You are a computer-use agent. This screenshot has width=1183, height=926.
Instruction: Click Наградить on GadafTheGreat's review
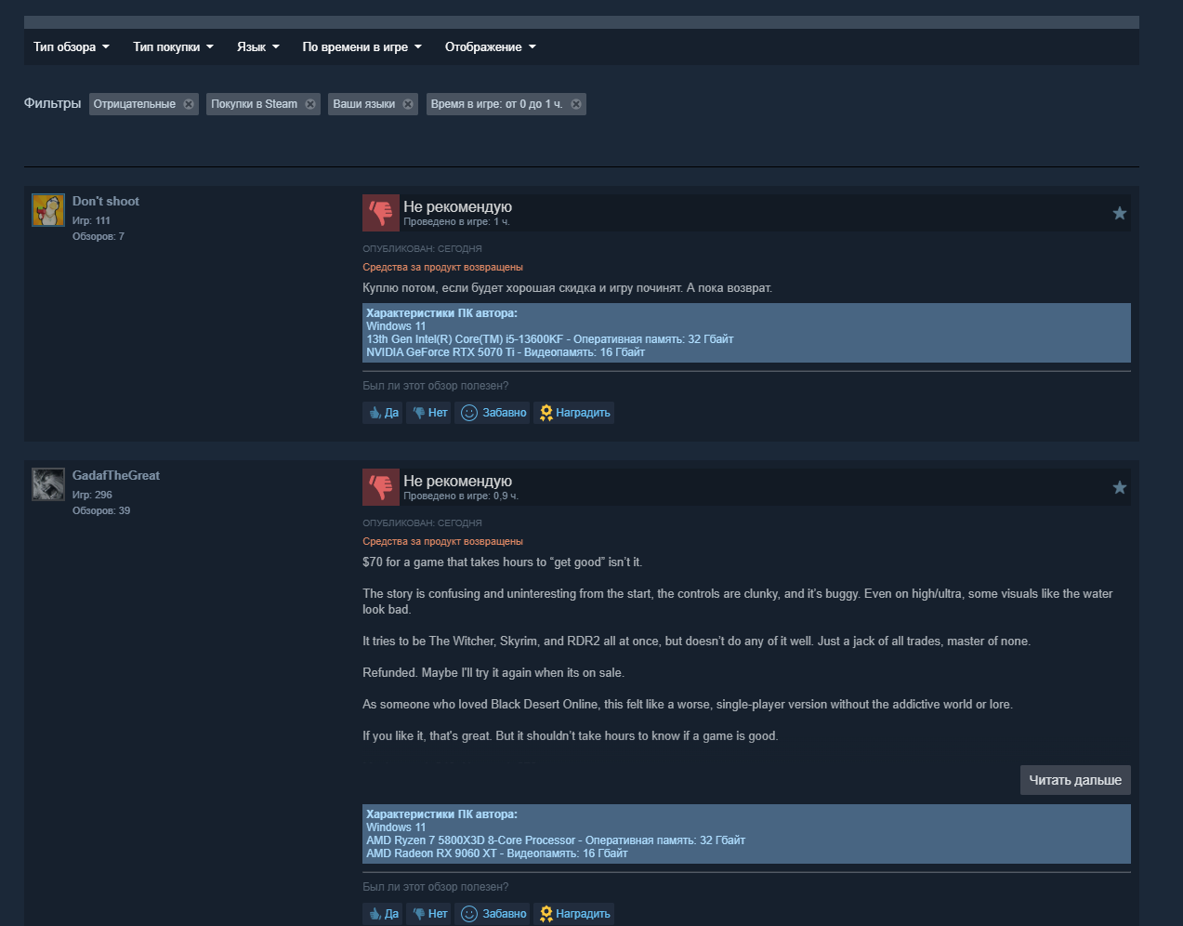pyautogui.click(x=574, y=914)
